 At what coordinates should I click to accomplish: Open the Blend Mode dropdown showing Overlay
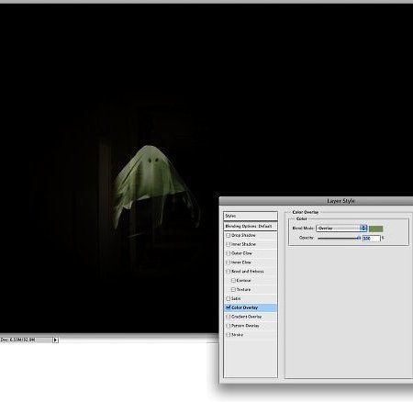click(x=341, y=229)
